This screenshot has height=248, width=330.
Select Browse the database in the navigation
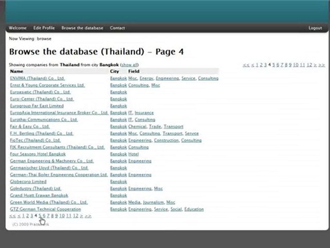click(82, 28)
